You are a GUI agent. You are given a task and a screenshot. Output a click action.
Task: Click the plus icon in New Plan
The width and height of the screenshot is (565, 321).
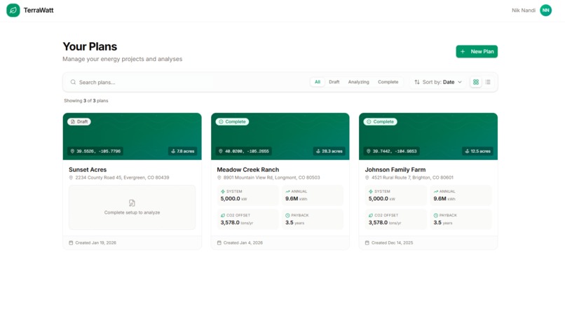(463, 52)
